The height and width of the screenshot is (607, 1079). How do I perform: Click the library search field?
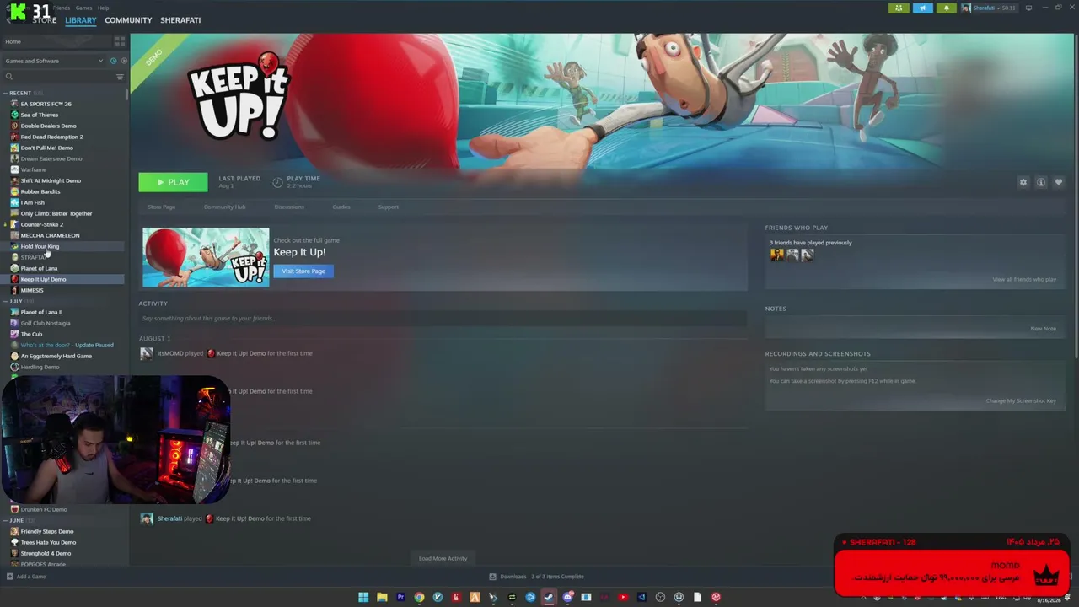[x=57, y=77]
